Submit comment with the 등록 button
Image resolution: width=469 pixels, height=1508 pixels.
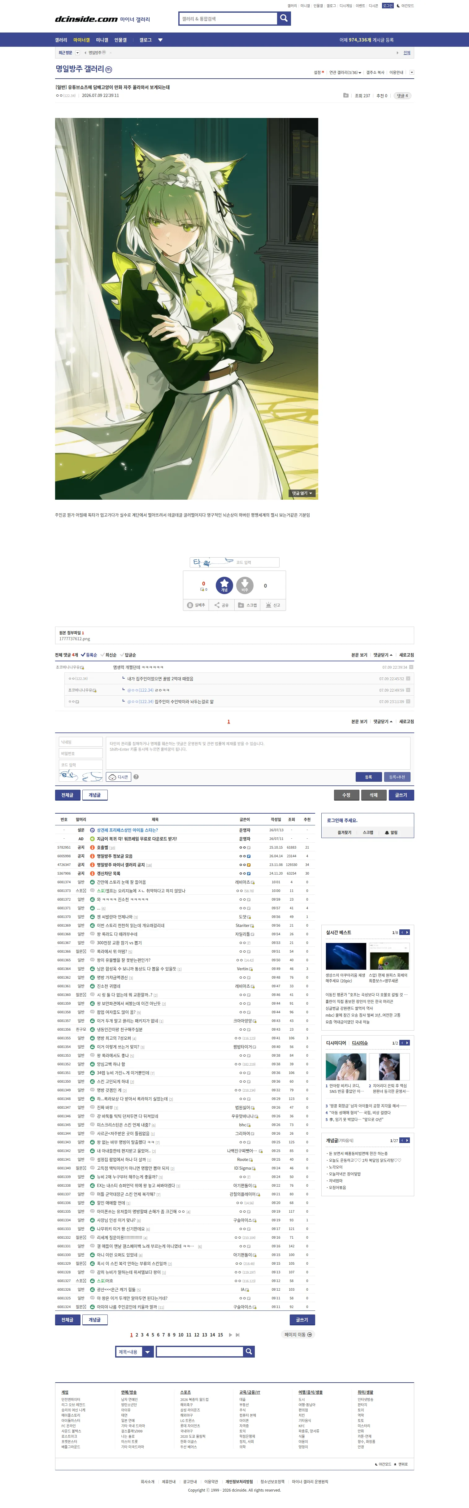[368, 777]
